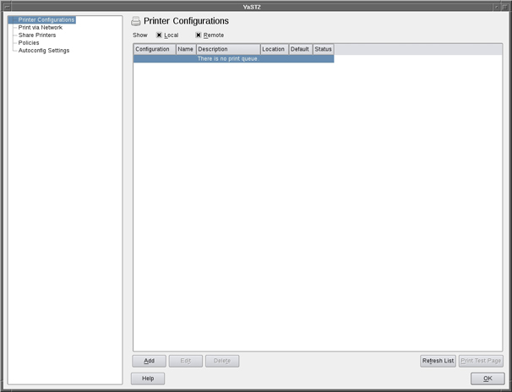Viewport: 512px width, 392px height.
Task: Open the window menu in title bar
Action: point(5,5)
